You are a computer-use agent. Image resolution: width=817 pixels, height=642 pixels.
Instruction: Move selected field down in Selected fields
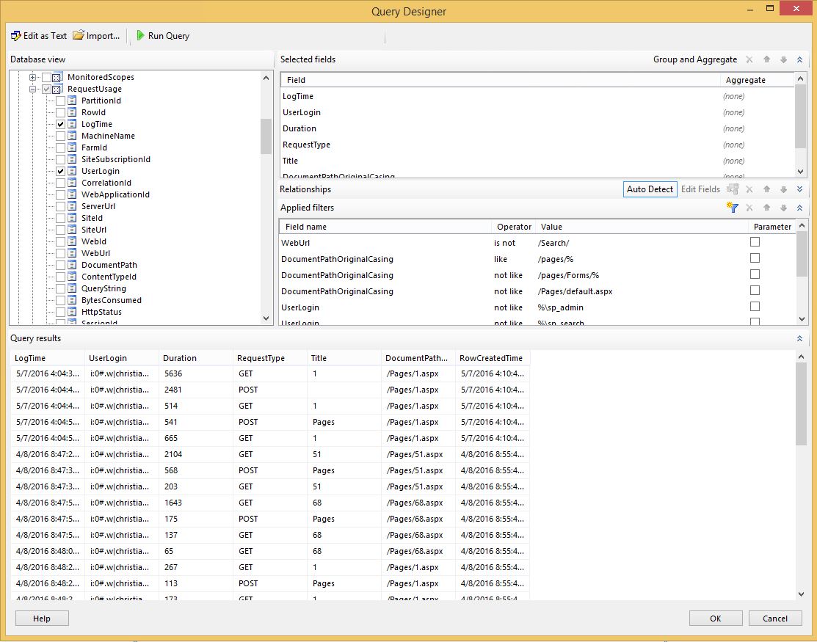[x=783, y=59]
